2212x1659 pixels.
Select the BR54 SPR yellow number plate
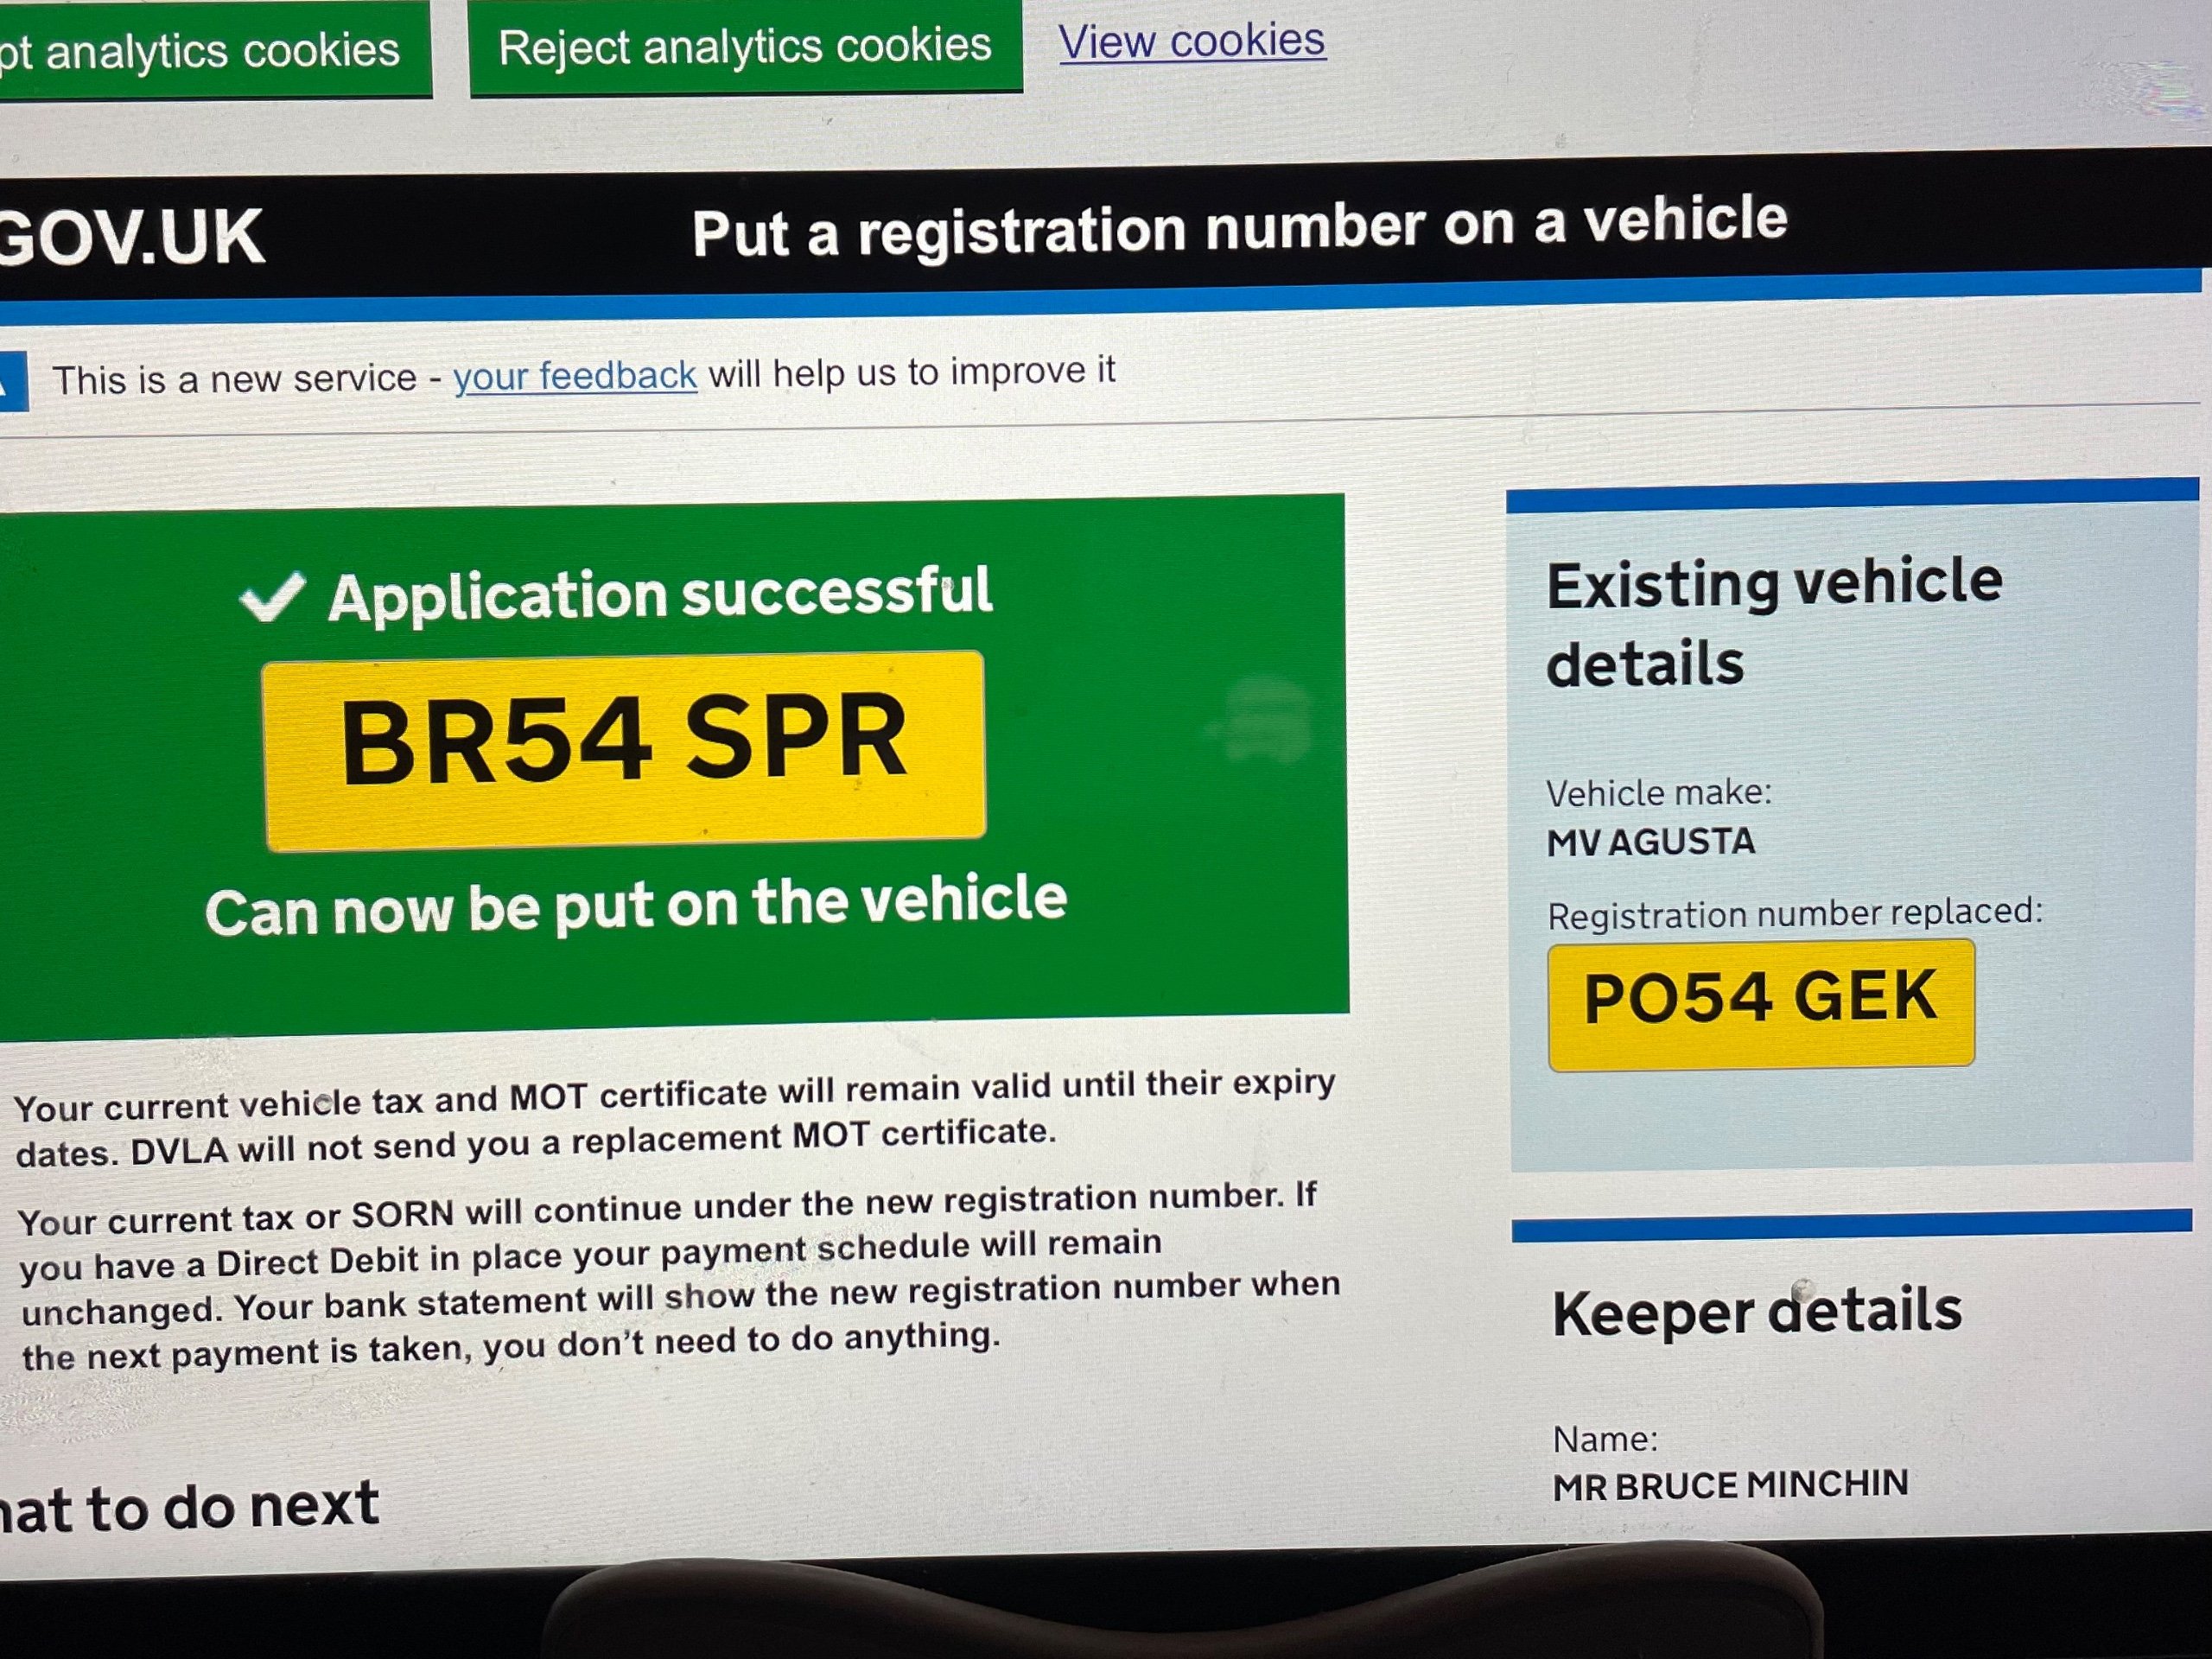pos(624,750)
